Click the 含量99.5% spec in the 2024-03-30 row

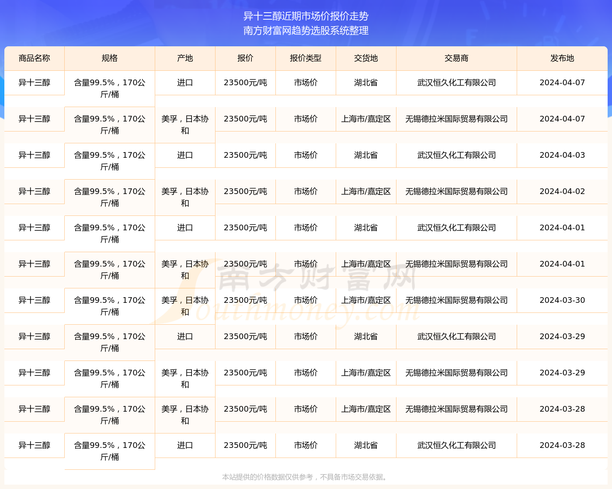110,306
